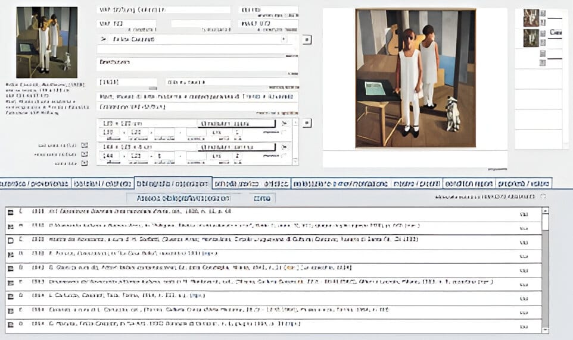Click the large painting preview image
The height and width of the screenshot is (340, 573).
(x=415, y=78)
